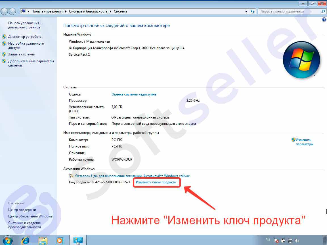
Task: Click the volume speaker icon in tray
Action: click(x=297, y=240)
